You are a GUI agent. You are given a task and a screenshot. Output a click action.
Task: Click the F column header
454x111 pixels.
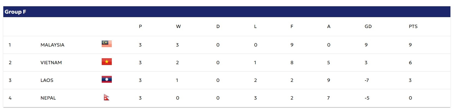292,26
